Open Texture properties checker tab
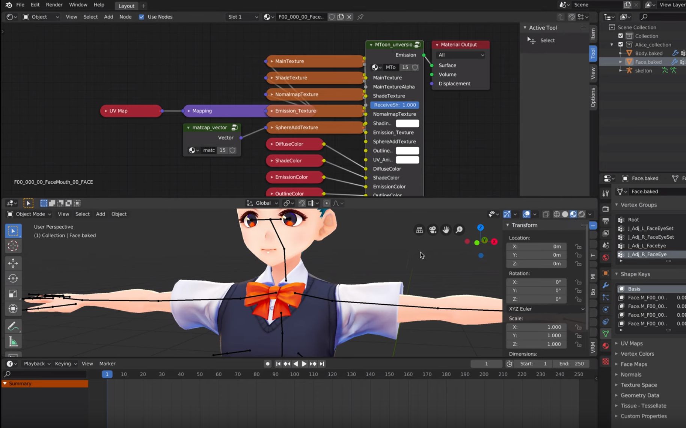 click(606, 361)
